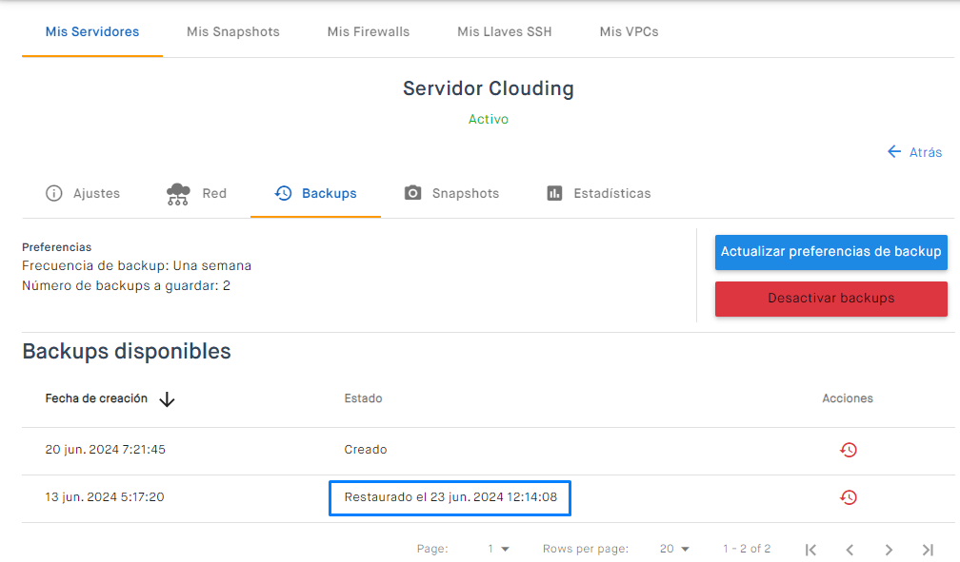This screenshot has width=960, height=562.
Task: Open the Page number dropdown
Action: (x=498, y=549)
